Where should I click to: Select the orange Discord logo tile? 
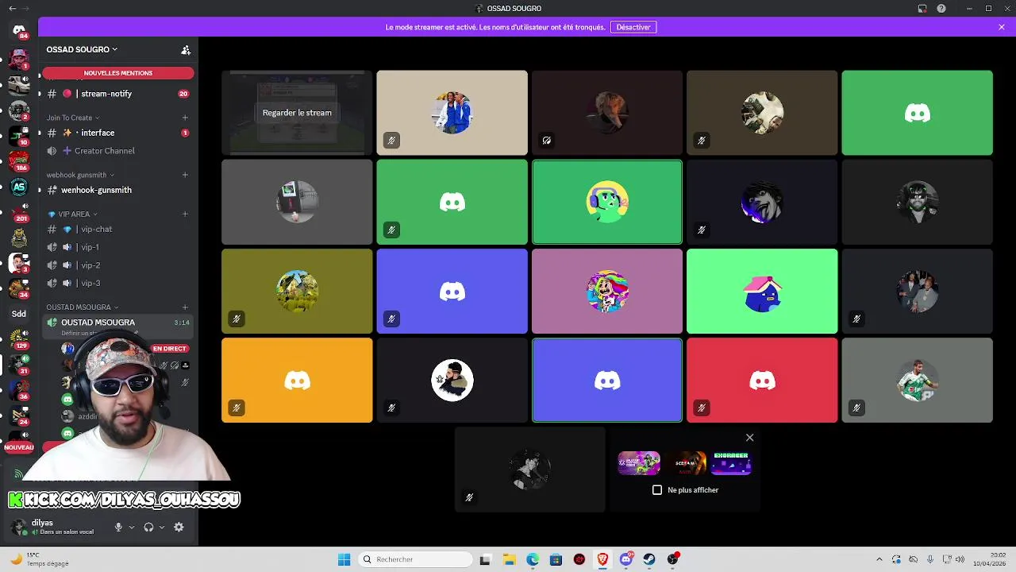tap(297, 381)
